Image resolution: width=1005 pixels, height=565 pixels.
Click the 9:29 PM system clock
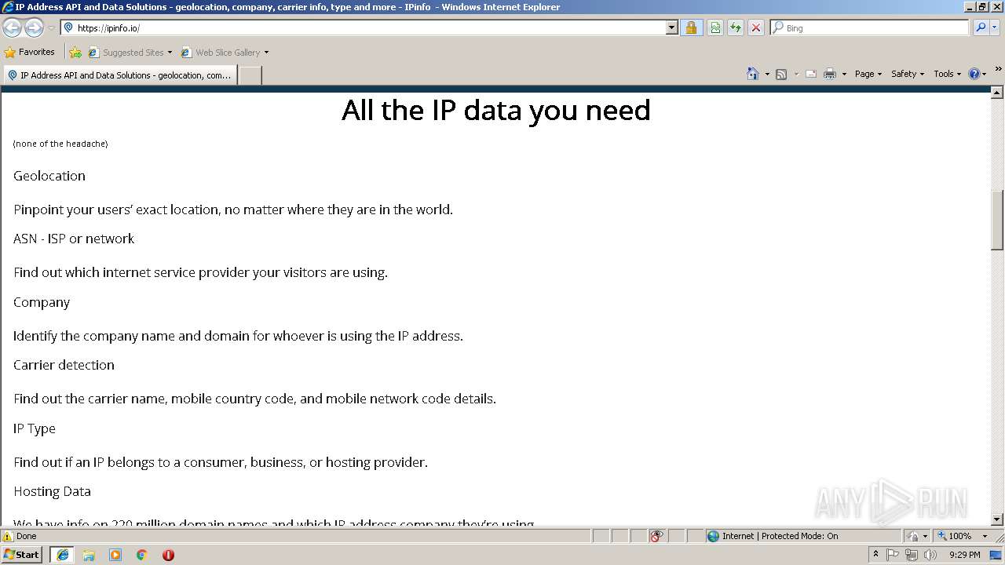tap(964, 555)
